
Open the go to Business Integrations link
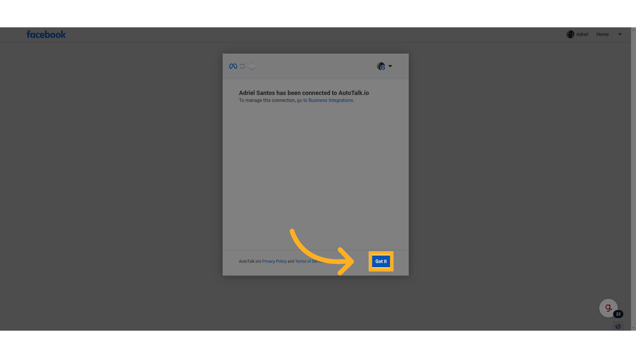pos(325,100)
